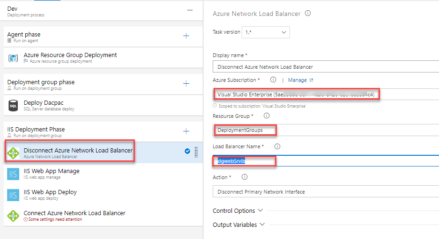Screen dimensions: 439x239
Task: Show info for Azure Subscription field
Action: (273, 80)
